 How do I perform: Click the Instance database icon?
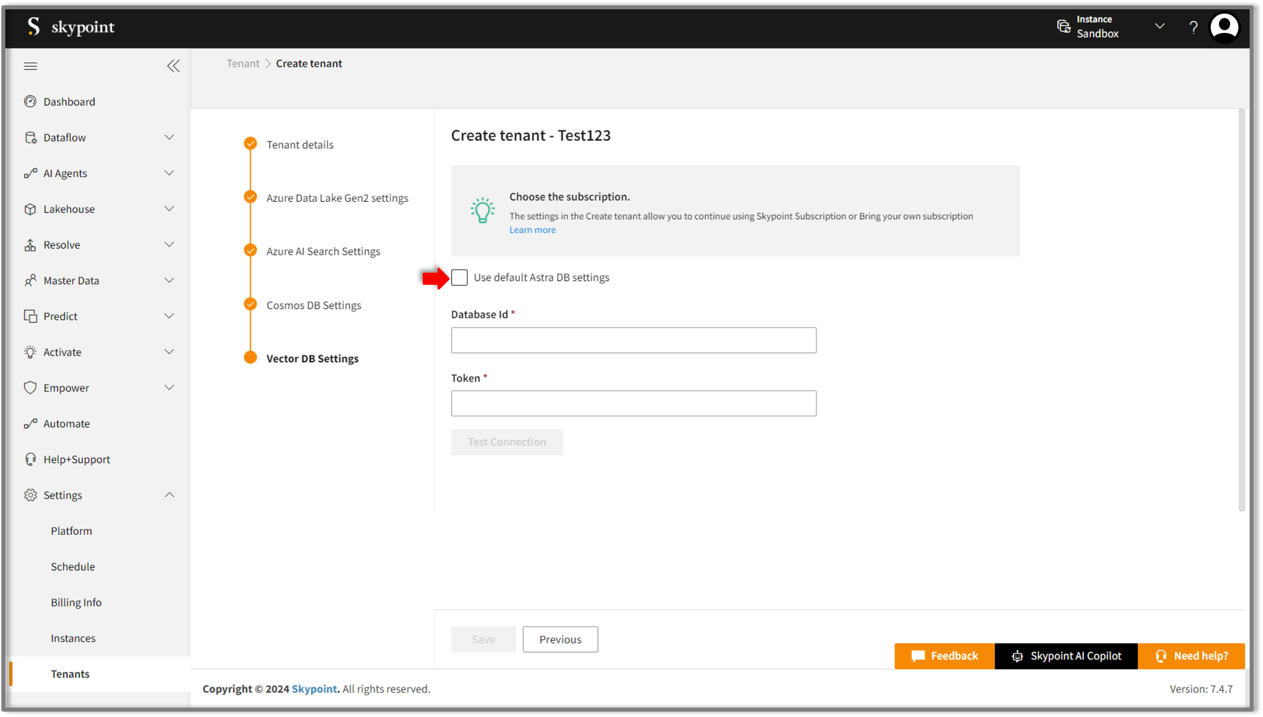pos(1063,26)
